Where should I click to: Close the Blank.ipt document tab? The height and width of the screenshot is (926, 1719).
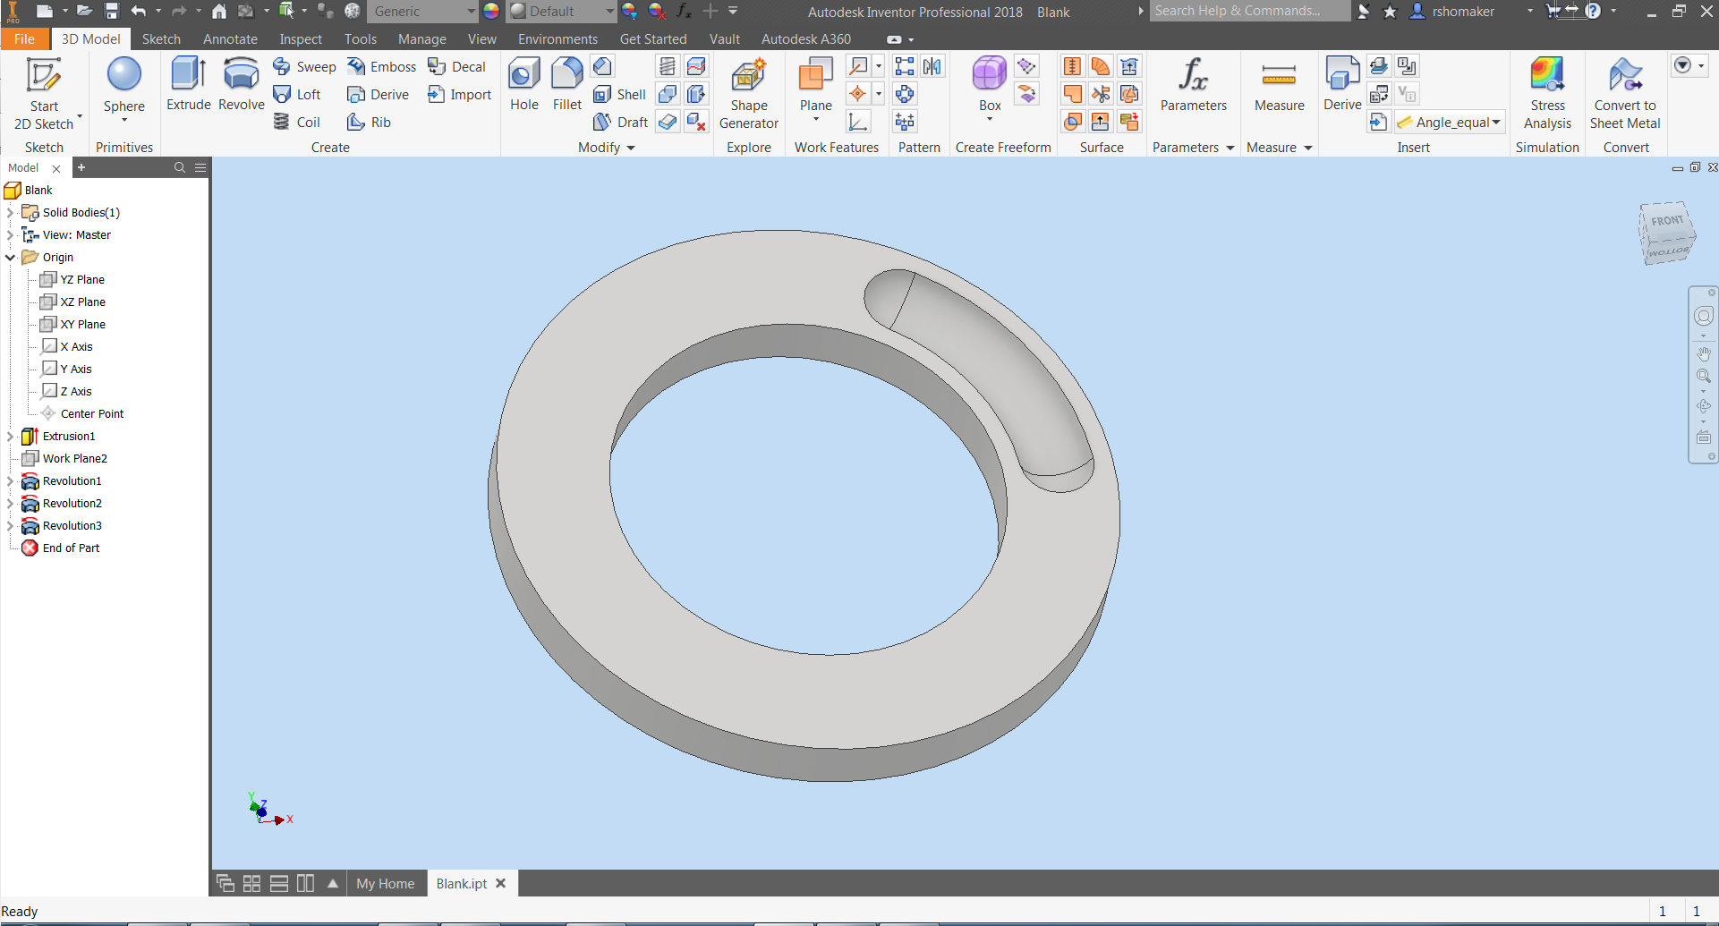click(x=501, y=884)
